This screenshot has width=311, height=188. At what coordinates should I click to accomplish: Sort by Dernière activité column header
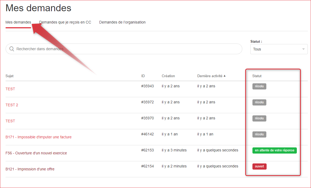click(x=210, y=76)
